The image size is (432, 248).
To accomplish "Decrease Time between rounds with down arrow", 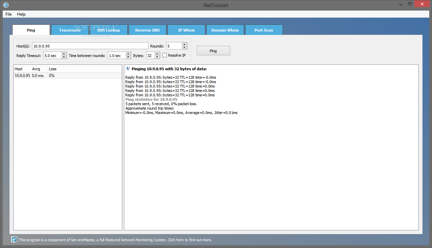I will [128, 57].
